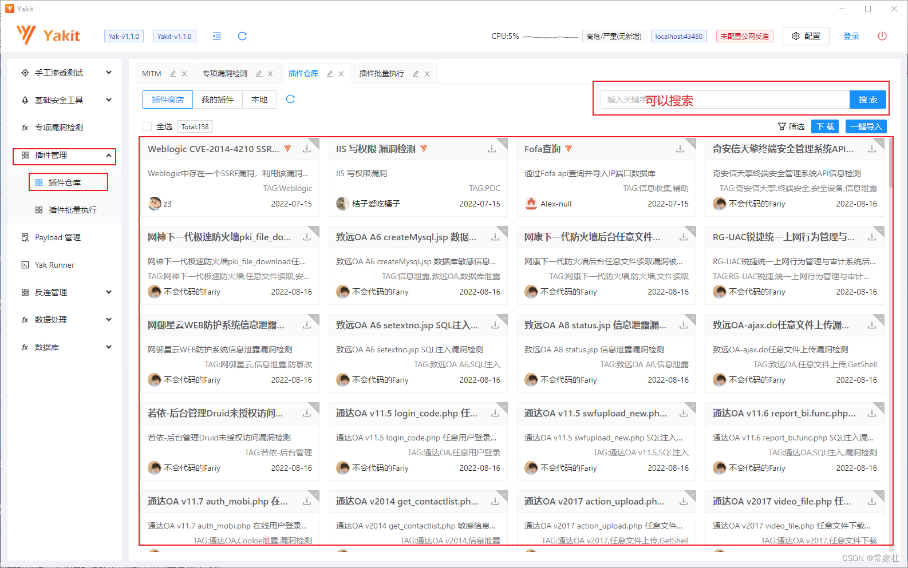Click the 下载 button
The height and width of the screenshot is (568, 908).
[826, 126]
